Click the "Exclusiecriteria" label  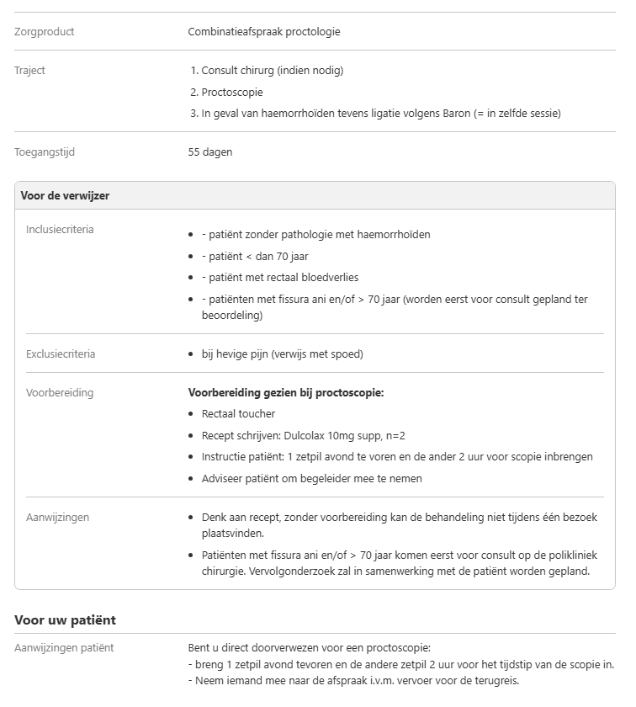point(61,354)
